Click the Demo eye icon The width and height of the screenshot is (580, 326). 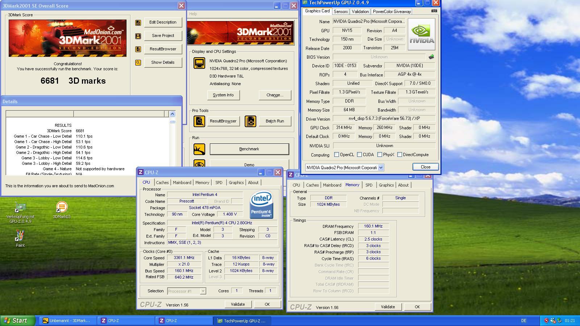199,164
